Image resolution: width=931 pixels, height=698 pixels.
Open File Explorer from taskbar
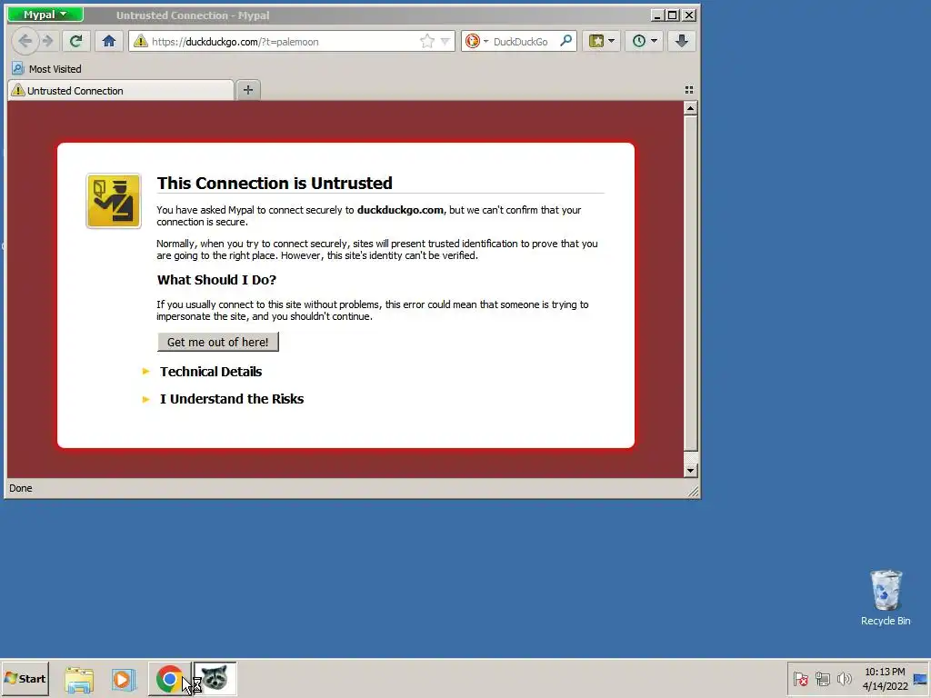tap(79, 678)
